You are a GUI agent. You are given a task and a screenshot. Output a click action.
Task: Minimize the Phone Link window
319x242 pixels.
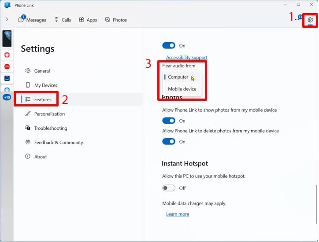point(285,4)
